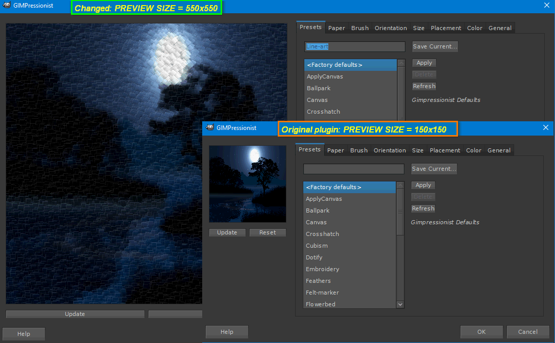Image resolution: width=555 pixels, height=343 pixels.
Task: Select Factory defaults in the back window list
Action: click(350, 65)
